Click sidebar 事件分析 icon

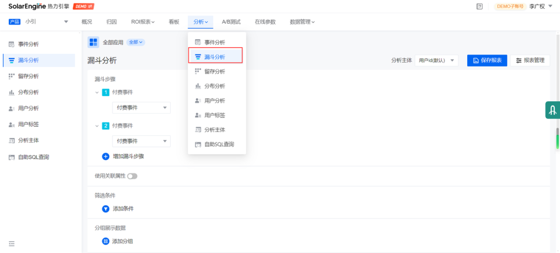pyautogui.click(x=11, y=44)
